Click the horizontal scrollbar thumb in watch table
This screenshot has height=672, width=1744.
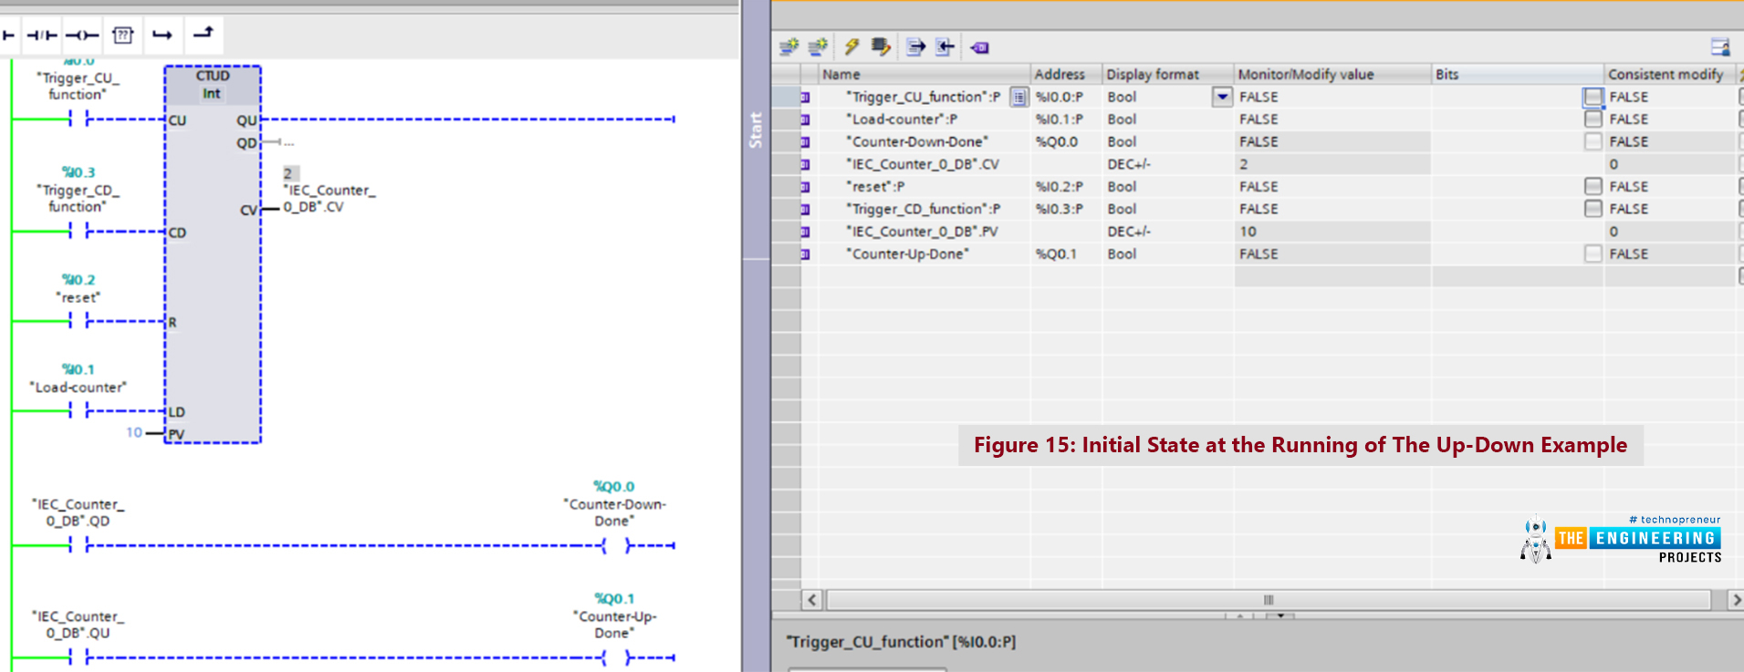tap(1268, 599)
